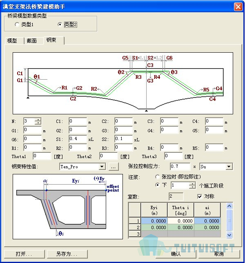The width and height of the screenshot is (245, 263).
Task: Click the R1 input field
Action: [33, 147]
